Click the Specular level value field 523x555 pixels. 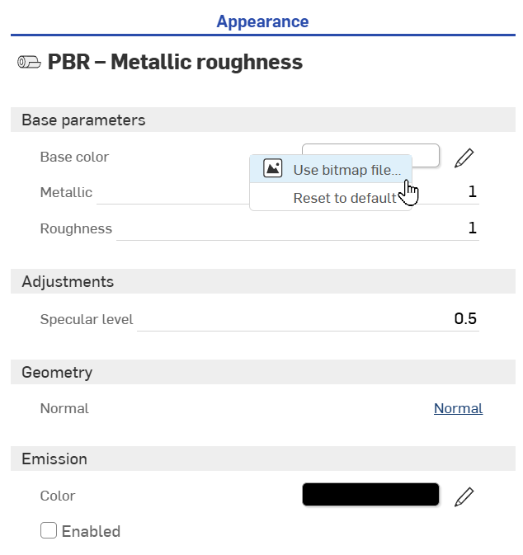(307, 319)
